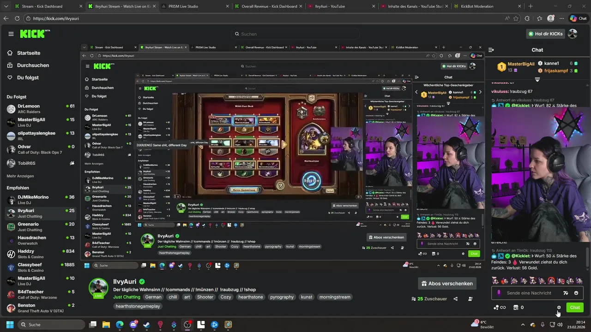Open Discord from the taskbar
This screenshot has width=591, height=332.
(133, 325)
